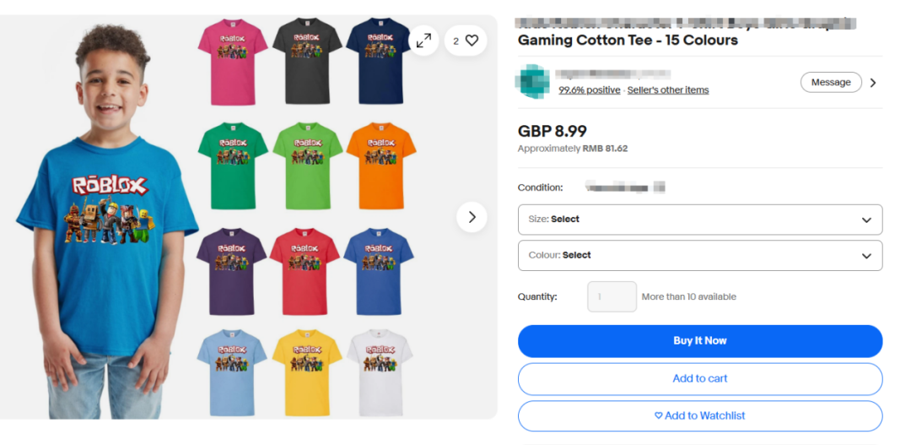Click the Size dropdown arrow chevron
Viewport: 911px width, 445px height.
click(x=866, y=220)
